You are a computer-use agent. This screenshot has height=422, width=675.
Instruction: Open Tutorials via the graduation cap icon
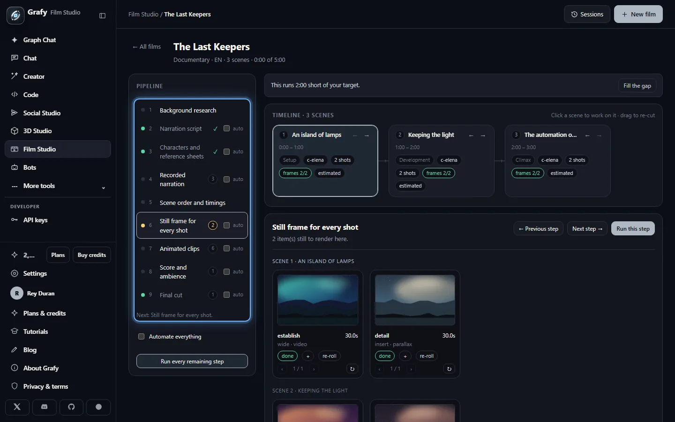15,332
